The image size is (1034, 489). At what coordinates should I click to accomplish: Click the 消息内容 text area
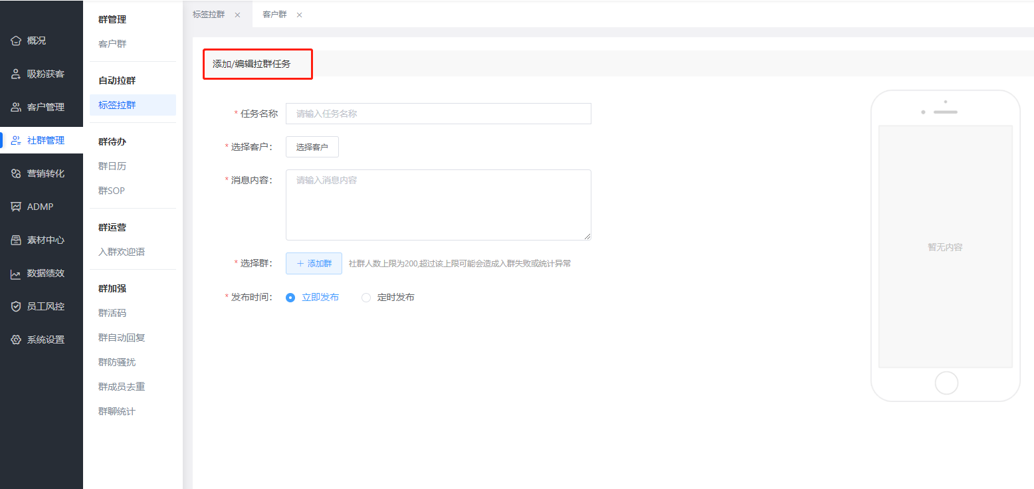click(x=438, y=205)
